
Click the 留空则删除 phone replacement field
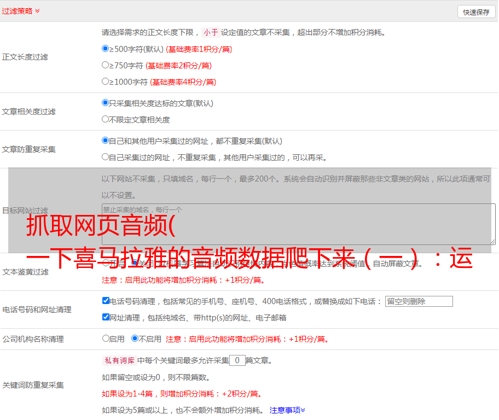(x=419, y=301)
